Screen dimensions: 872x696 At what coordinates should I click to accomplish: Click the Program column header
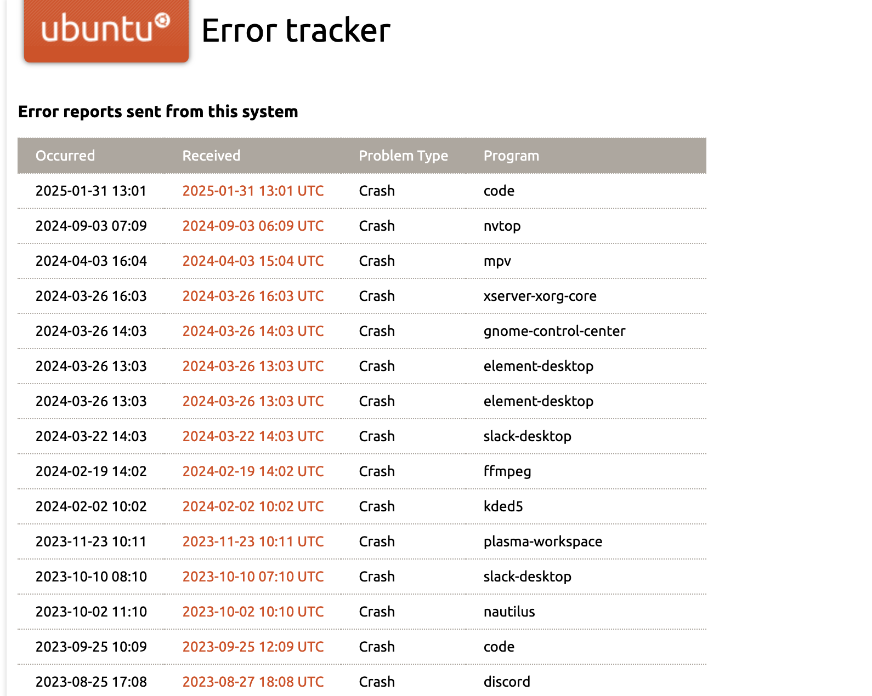511,156
